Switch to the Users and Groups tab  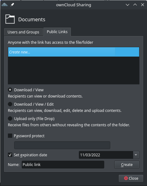pos(23,32)
